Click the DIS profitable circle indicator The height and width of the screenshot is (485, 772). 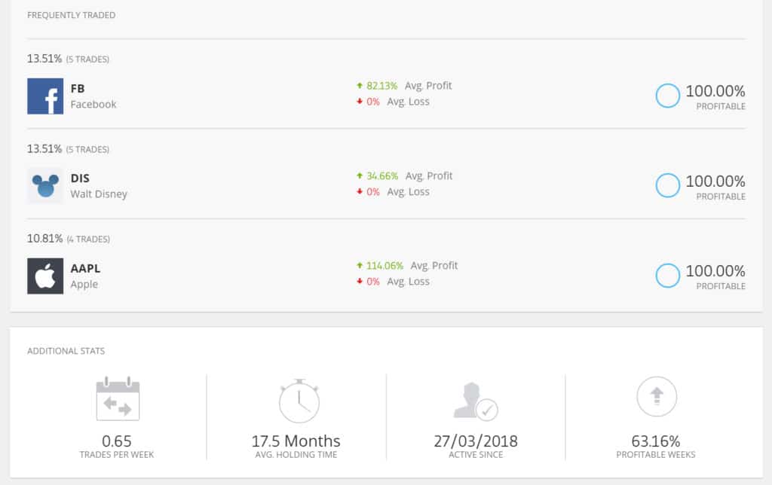pyautogui.click(x=668, y=185)
